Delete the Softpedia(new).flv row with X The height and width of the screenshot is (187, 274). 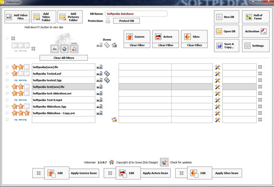pos(260,67)
